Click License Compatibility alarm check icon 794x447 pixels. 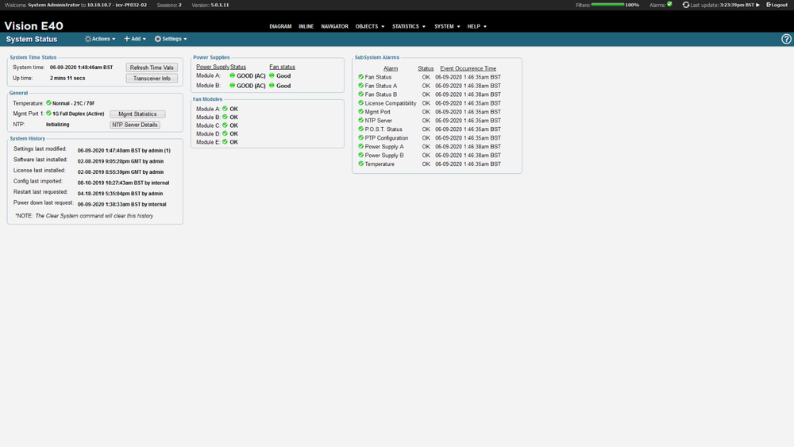click(361, 102)
